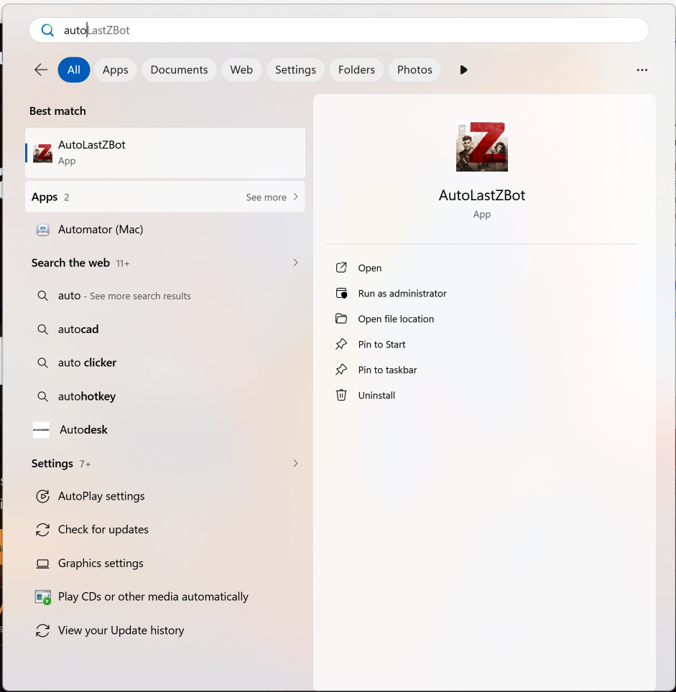Screen dimensions: 676x692
Task: Select the auto clicker web suggestion
Action: (x=165, y=363)
